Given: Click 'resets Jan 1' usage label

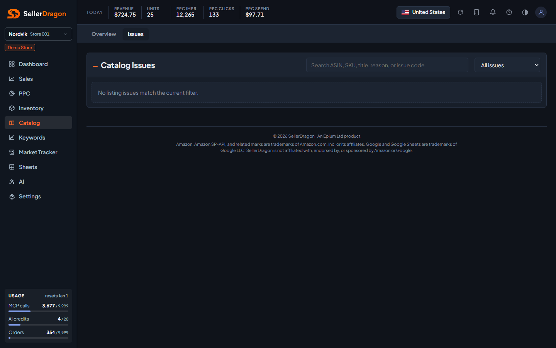Looking at the screenshot, I should 56,296.
